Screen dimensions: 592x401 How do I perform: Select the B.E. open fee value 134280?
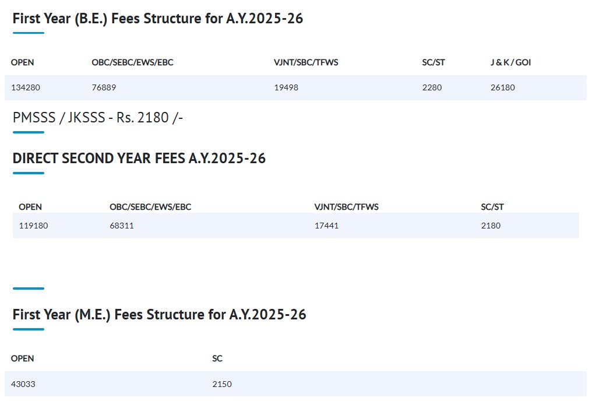tap(26, 87)
